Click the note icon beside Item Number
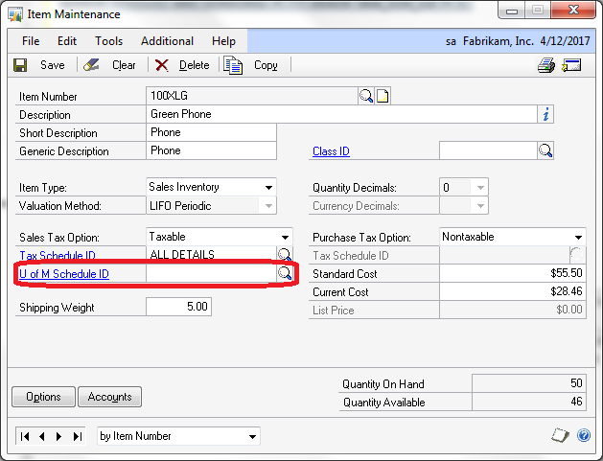 383,96
